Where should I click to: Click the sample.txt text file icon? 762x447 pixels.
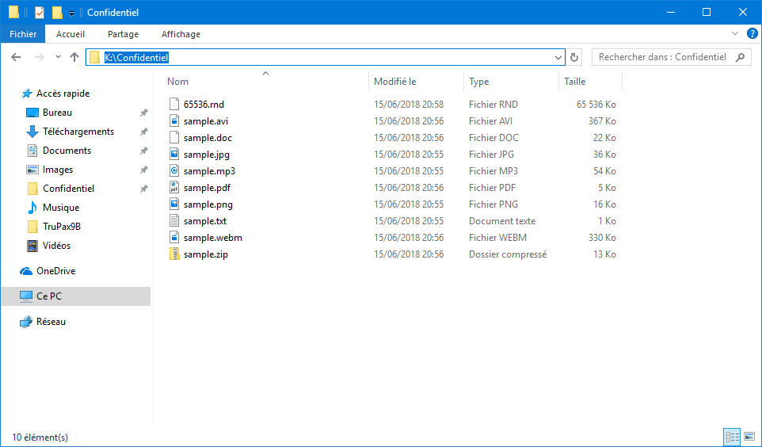(174, 221)
